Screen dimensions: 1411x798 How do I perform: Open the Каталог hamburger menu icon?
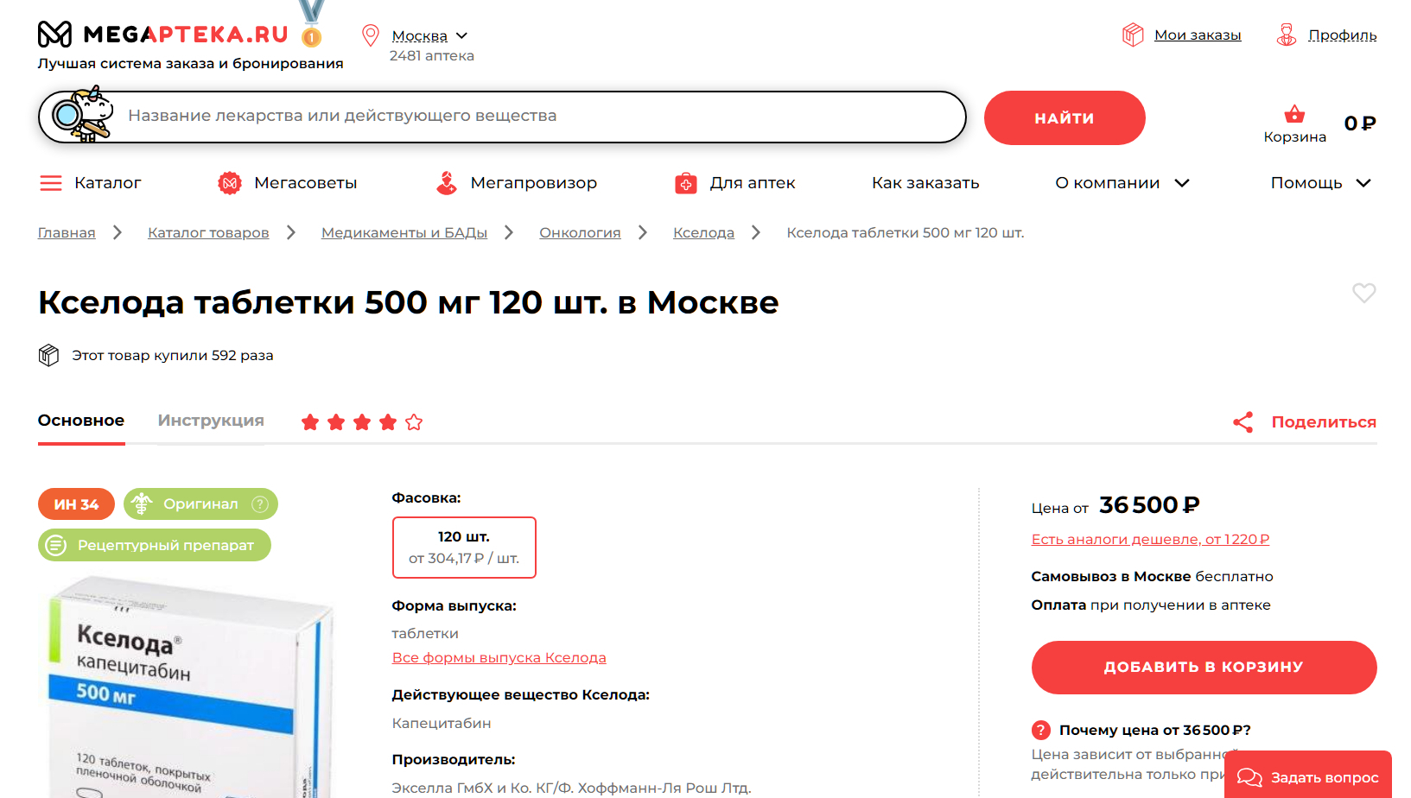coord(51,183)
